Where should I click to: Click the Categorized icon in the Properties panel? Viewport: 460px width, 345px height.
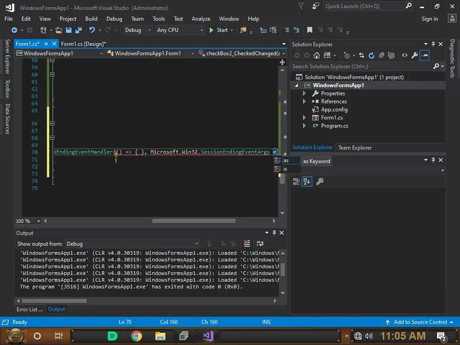click(x=296, y=181)
